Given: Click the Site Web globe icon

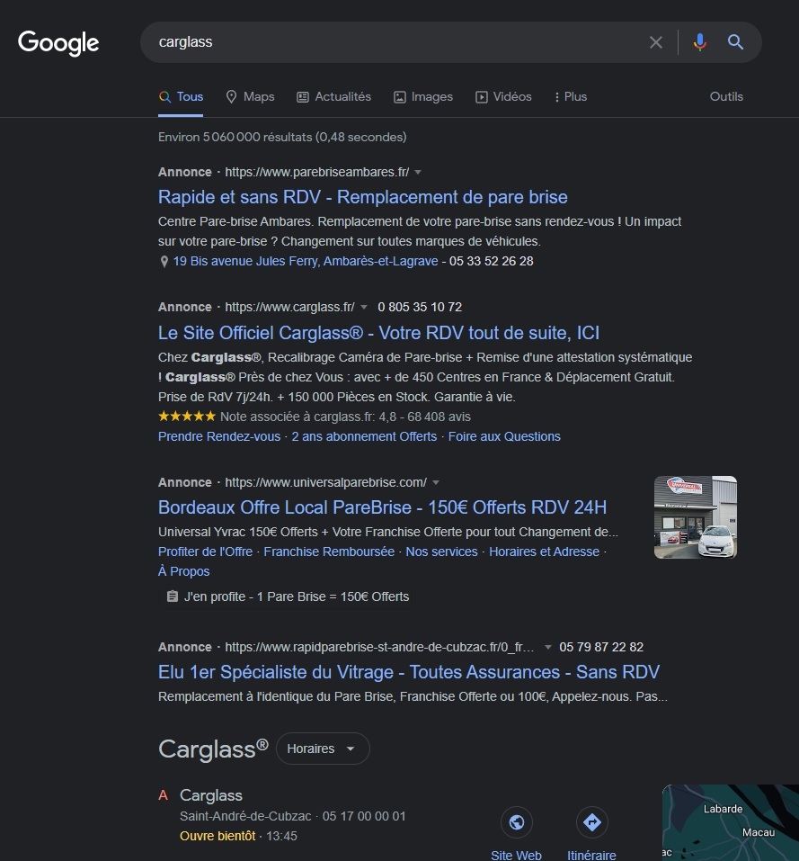Looking at the screenshot, I should point(517,822).
